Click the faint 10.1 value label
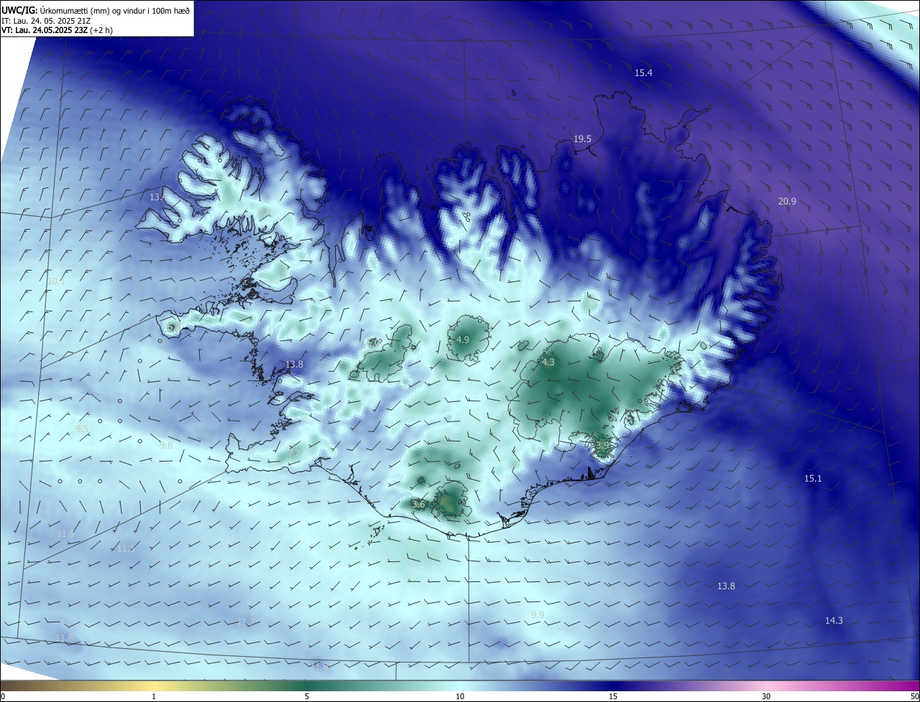 click(56, 281)
